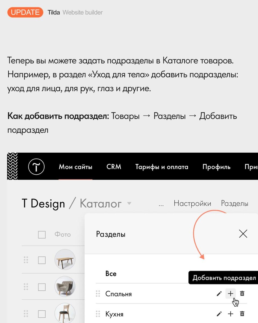The width and height of the screenshot is (258, 323).
Task: Click the armchair product thumbnail
Action: [65, 287]
